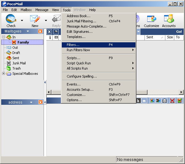Choose Filters... from the Tools menu

pyautogui.click(x=73, y=45)
